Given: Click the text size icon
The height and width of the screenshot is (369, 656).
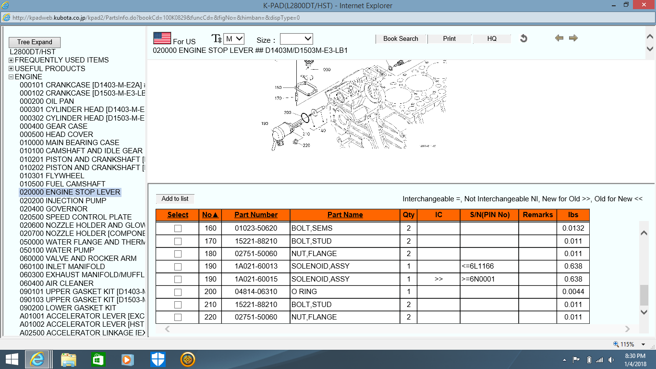Looking at the screenshot, I should point(217,39).
